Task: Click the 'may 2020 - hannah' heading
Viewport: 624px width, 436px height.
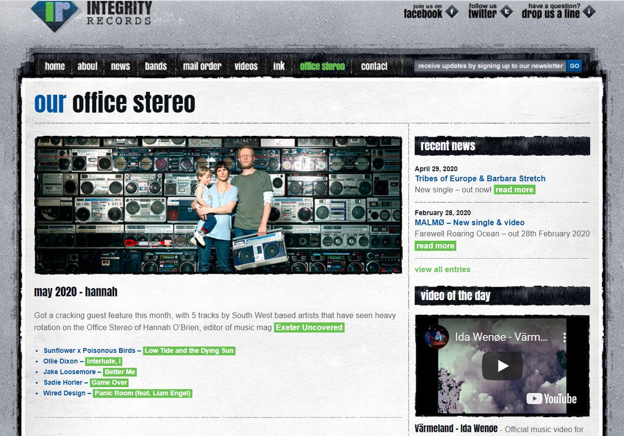Action: pyautogui.click(x=76, y=292)
